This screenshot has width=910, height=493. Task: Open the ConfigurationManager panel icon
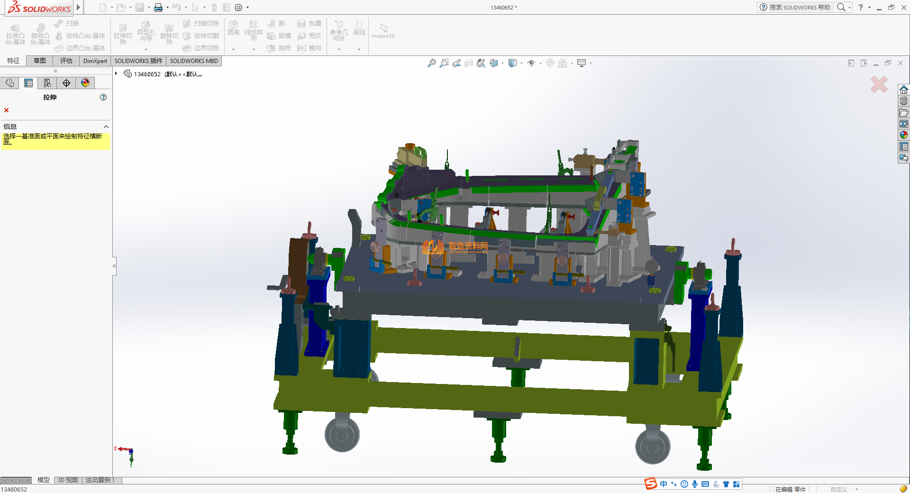pos(47,83)
